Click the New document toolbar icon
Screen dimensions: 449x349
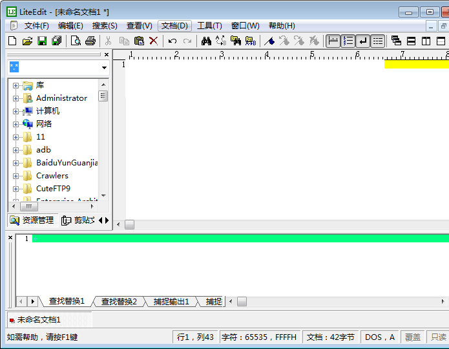point(12,41)
